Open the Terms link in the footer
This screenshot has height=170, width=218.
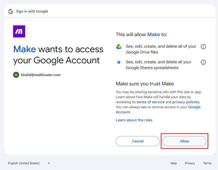click(x=207, y=163)
